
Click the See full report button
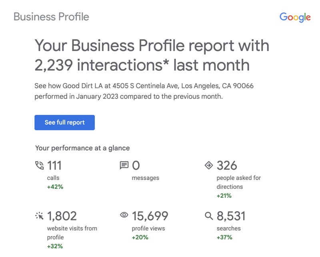pyautogui.click(x=64, y=123)
